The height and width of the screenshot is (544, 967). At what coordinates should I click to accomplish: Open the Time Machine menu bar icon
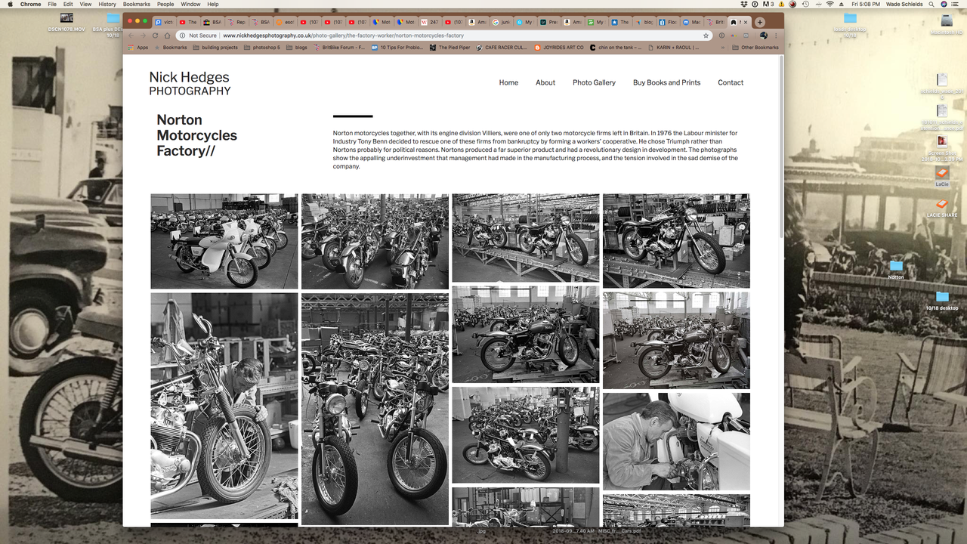point(805,4)
